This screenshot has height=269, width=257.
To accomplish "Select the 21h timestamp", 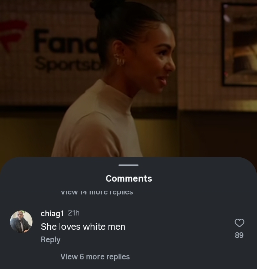I will (x=74, y=213).
